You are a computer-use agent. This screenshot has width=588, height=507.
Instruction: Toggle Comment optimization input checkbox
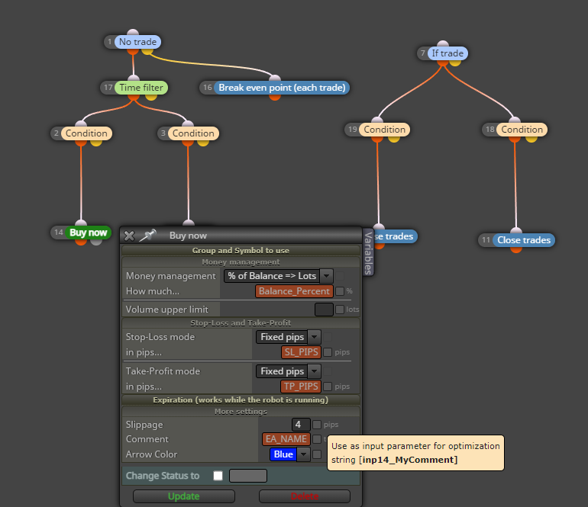click(x=317, y=439)
